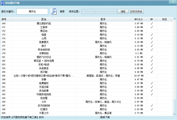Click sequence number 198
This screenshot has height=120, width=177.
coord(3,109)
